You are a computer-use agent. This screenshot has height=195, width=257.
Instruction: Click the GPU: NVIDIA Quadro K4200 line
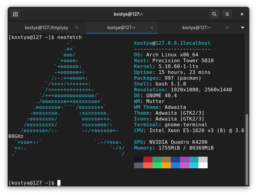[171, 142]
